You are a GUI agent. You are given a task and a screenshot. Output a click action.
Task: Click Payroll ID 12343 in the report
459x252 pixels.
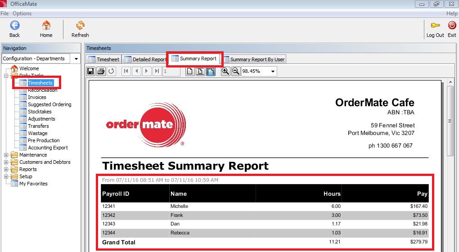pos(108,224)
